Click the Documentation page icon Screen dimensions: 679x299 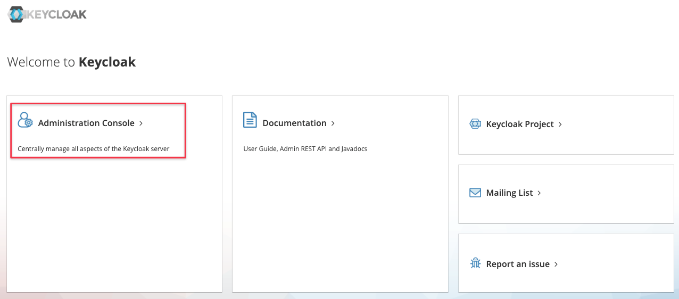pyautogui.click(x=250, y=120)
